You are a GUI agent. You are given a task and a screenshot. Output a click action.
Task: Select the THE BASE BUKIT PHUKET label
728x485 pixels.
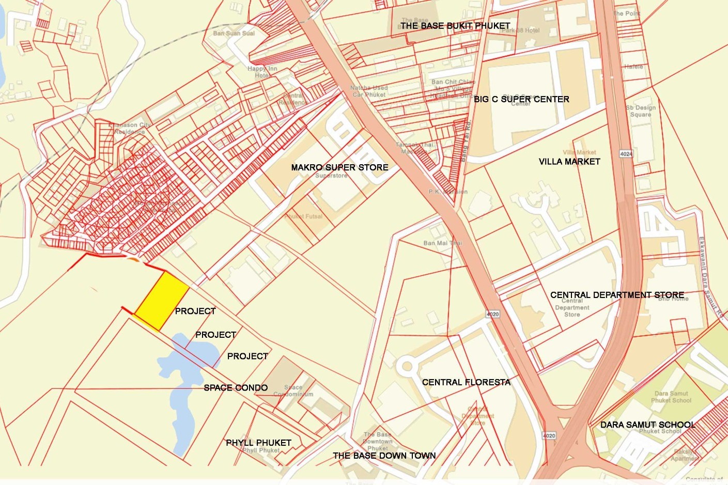point(455,26)
